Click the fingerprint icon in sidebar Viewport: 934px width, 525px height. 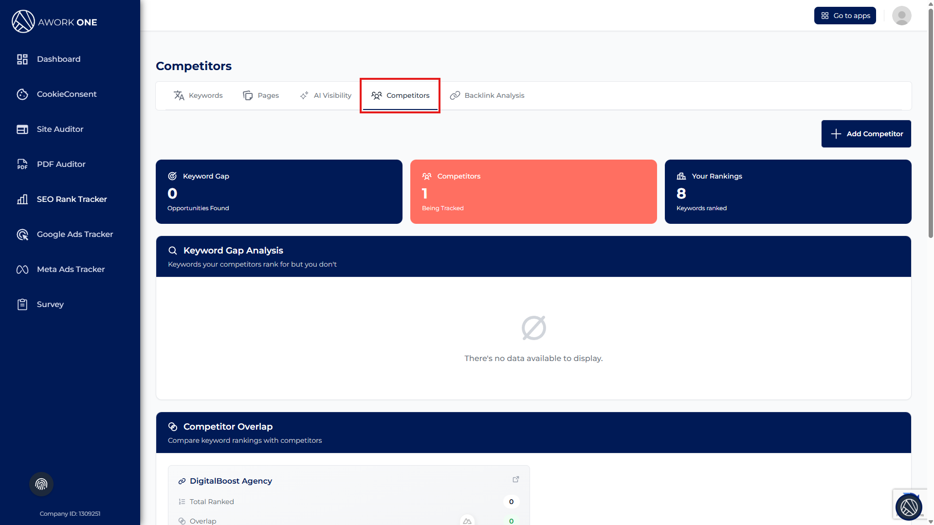pos(41,484)
